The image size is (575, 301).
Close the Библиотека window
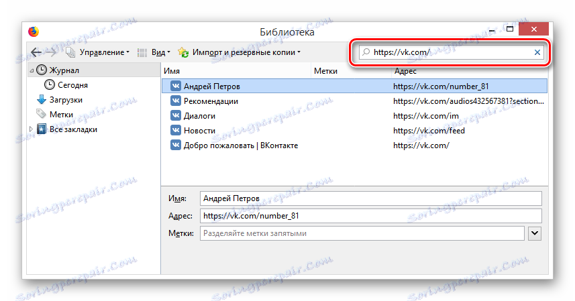pos(533,29)
